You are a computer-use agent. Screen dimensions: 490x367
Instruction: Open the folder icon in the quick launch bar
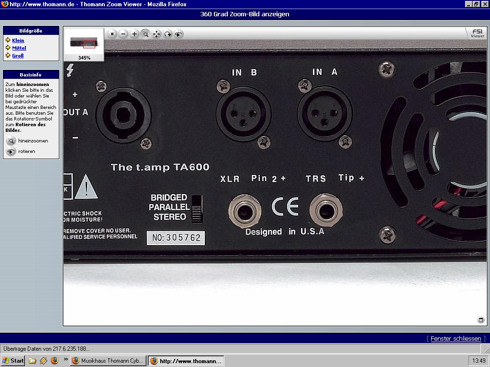[32, 361]
